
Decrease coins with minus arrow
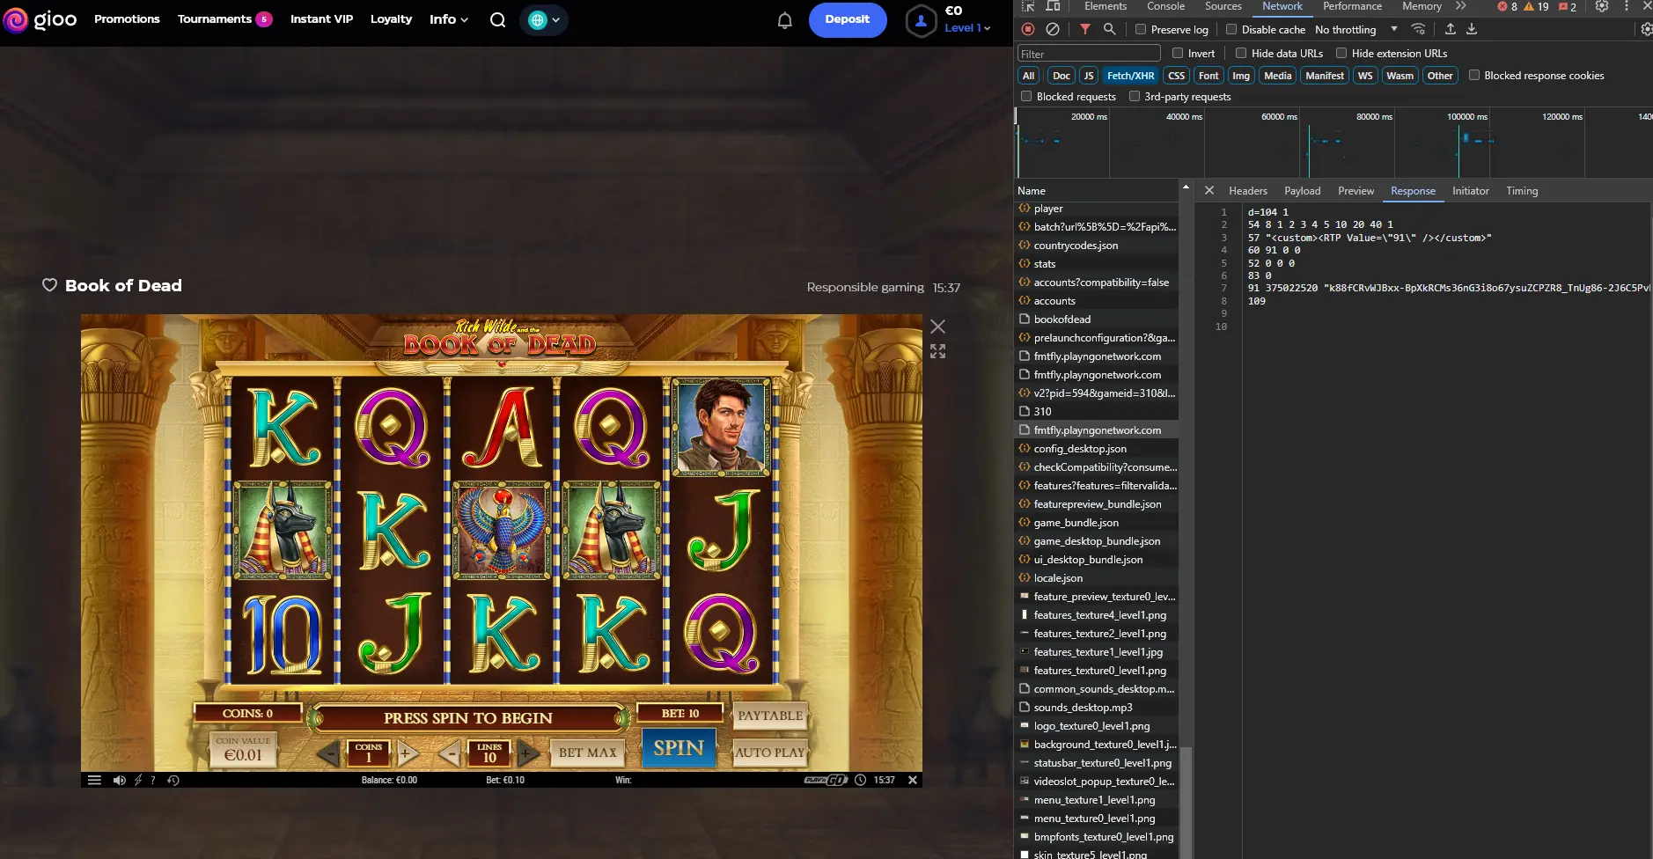click(328, 753)
